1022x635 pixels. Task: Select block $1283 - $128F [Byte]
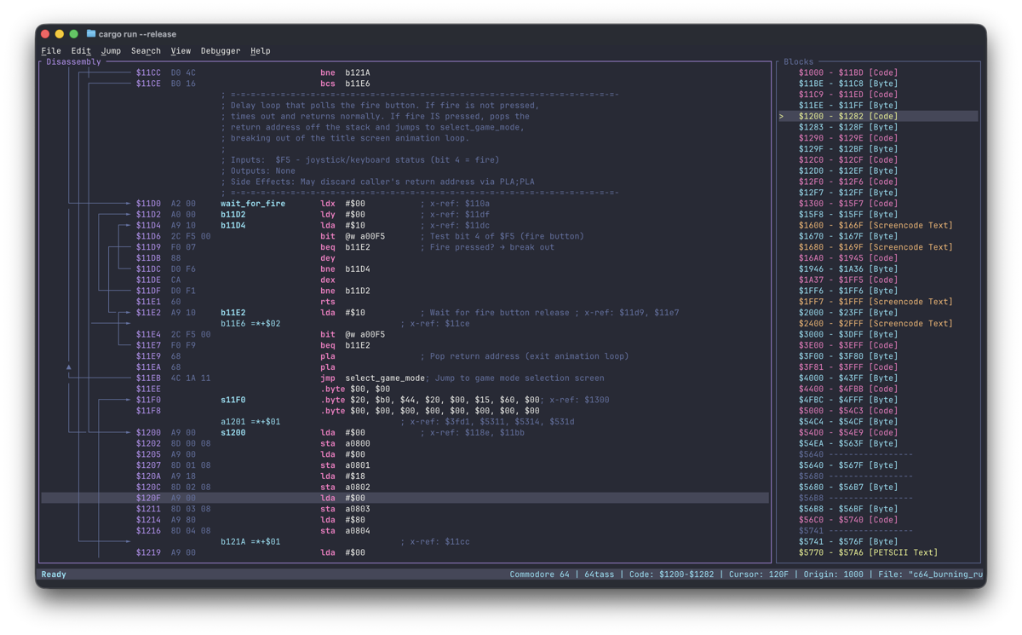pos(878,127)
